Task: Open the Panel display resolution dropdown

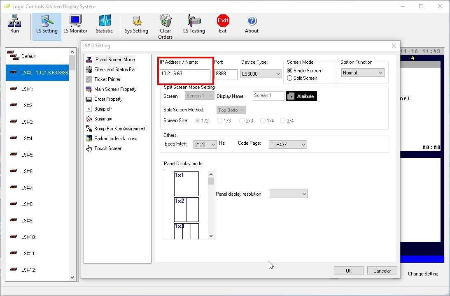Action: coord(289,194)
